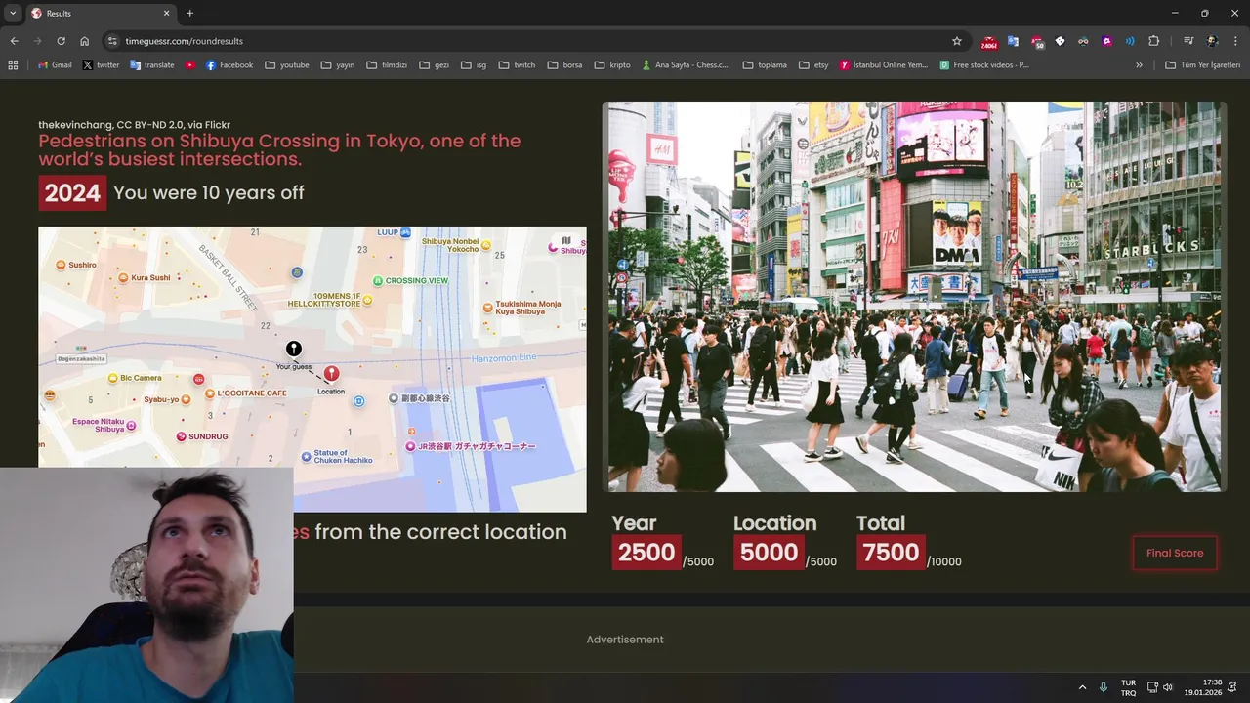Click the black Your guess pin on map
Image resolution: width=1250 pixels, height=703 pixels.
tap(293, 350)
